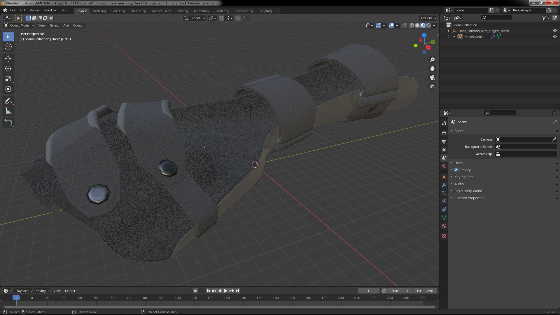Select the Add Cube tool
The width and height of the screenshot is (560, 315).
click(8, 123)
